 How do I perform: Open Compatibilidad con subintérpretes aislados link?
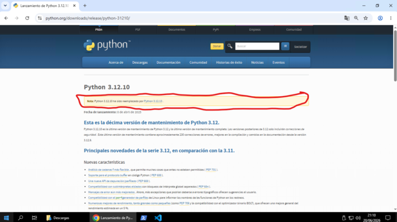(x=115, y=187)
